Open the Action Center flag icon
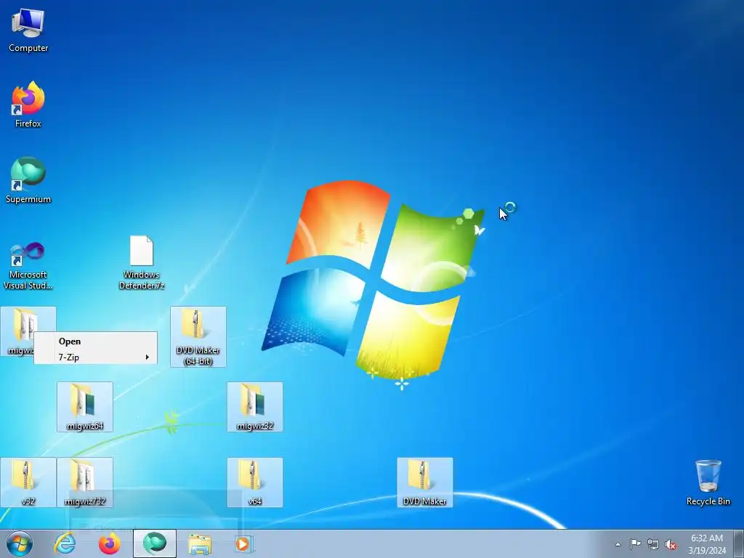This screenshot has width=744, height=558. point(635,544)
